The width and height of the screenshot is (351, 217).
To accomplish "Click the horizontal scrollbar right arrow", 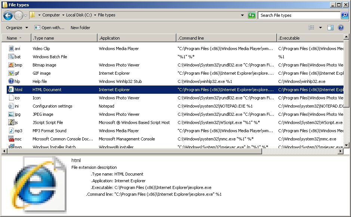I will click(341, 151).
